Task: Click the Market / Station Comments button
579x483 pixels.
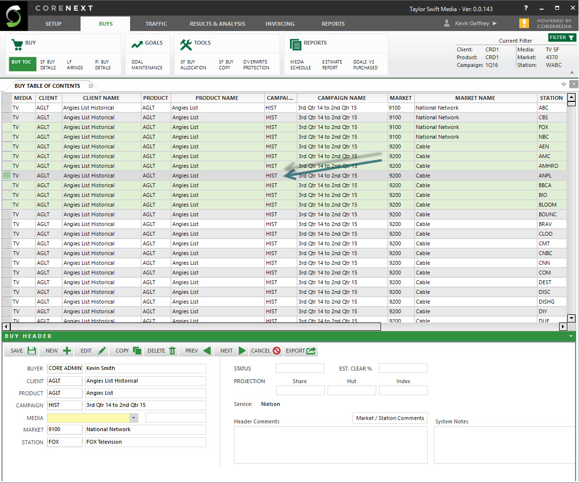Action: pos(390,418)
